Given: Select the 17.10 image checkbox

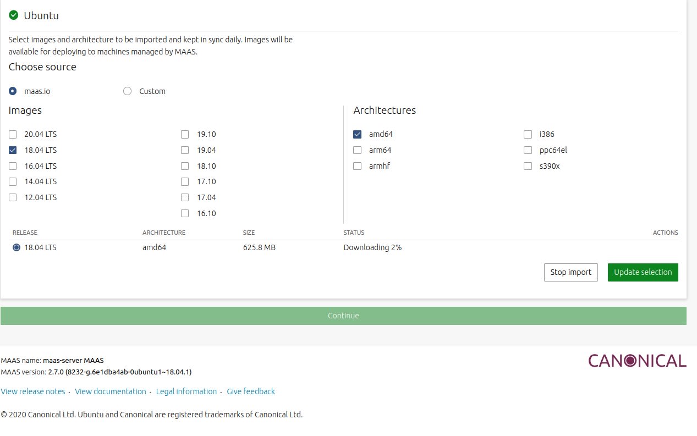Looking at the screenshot, I should 185,181.
